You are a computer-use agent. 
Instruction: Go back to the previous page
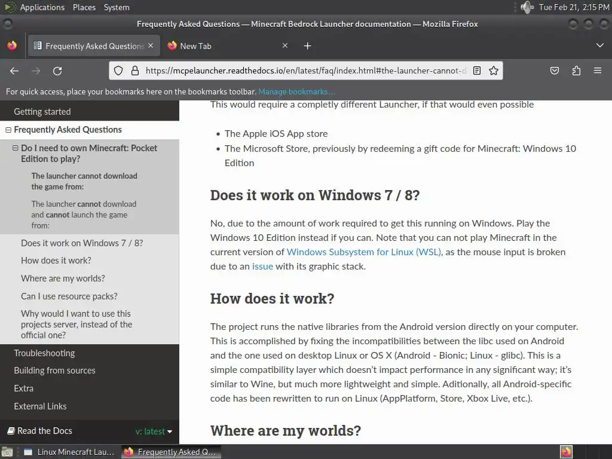[14, 71]
